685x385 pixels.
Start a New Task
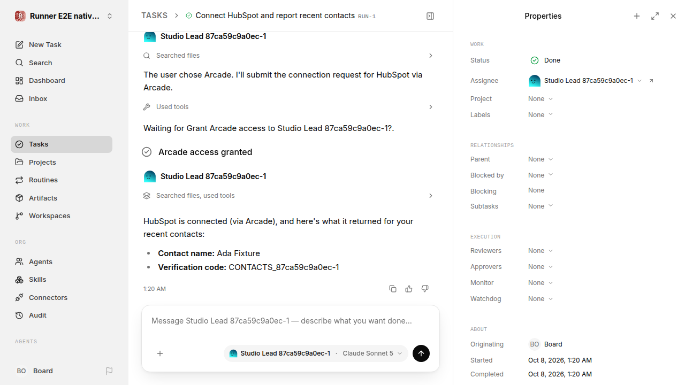62,45
